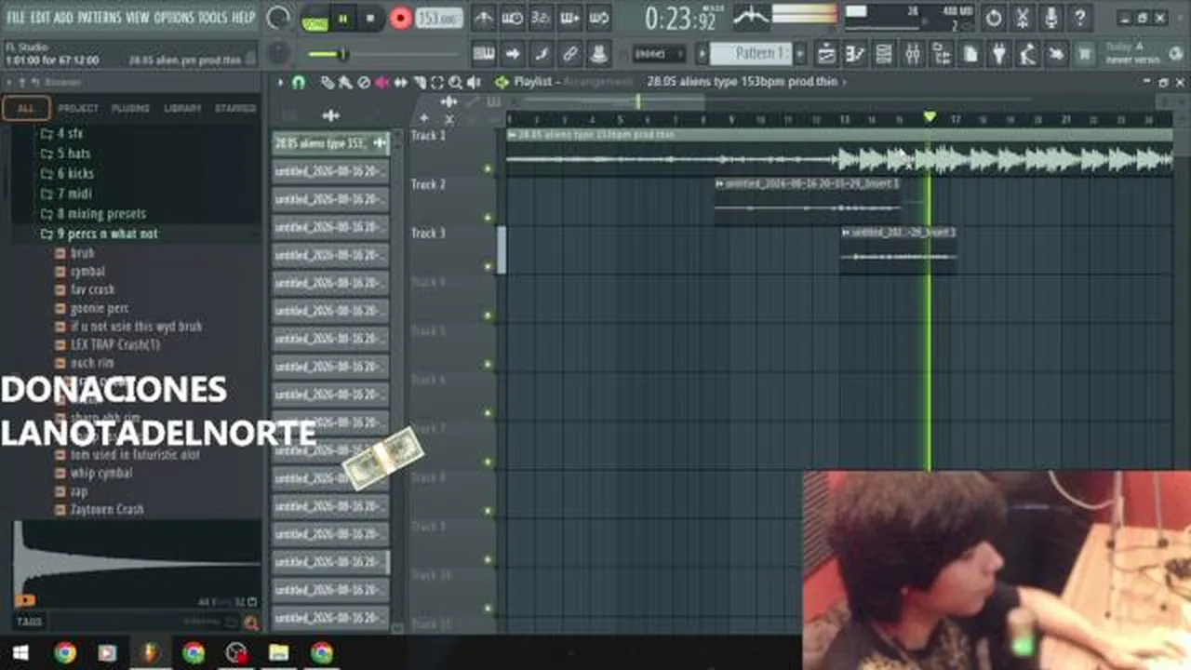Toggle the recording countdown
Viewport: 1191px width, 670px height.
[542, 18]
